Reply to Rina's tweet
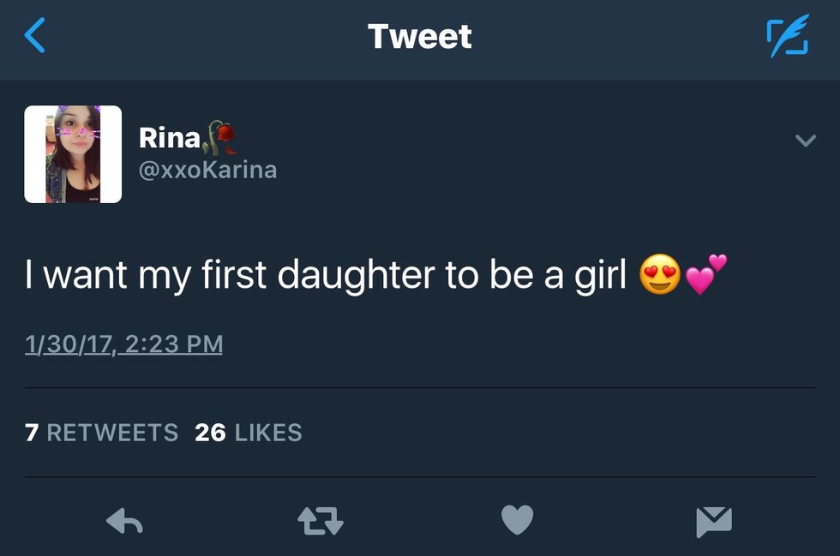 point(124,521)
